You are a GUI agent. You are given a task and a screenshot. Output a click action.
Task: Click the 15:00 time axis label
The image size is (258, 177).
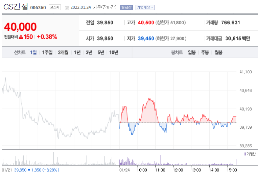(232, 170)
